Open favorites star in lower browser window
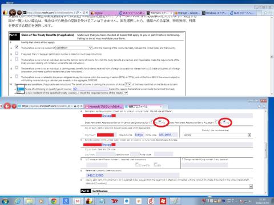This screenshot has height=205, width=274. tap(259, 106)
